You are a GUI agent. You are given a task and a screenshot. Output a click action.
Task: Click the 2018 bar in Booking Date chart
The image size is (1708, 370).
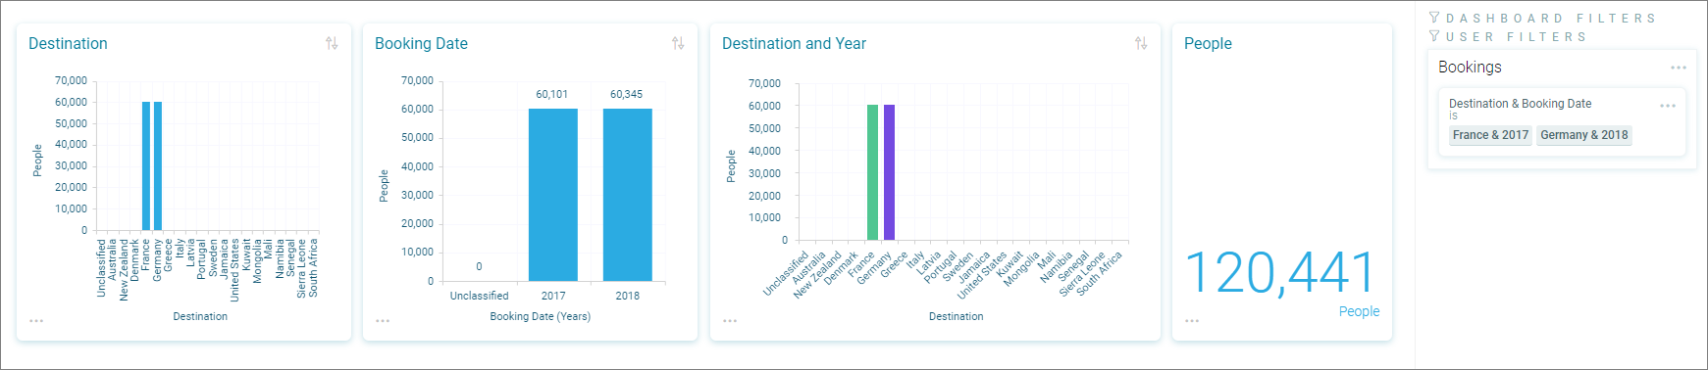pyautogui.click(x=628, y=195)
